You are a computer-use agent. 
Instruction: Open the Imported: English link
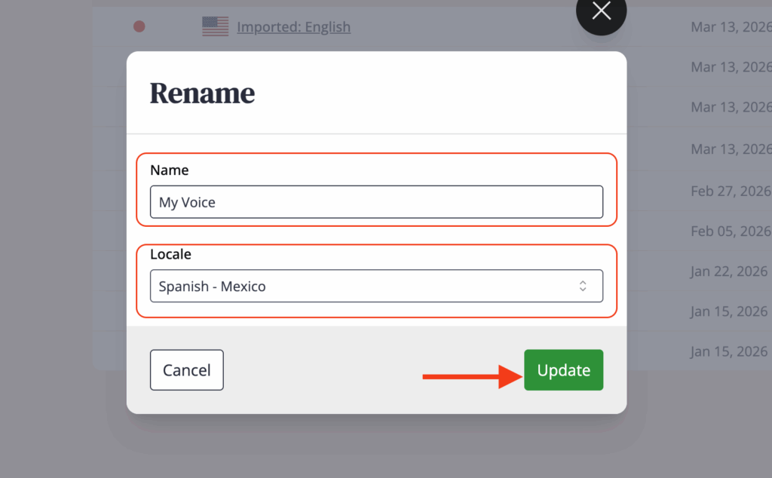point(293,27)
